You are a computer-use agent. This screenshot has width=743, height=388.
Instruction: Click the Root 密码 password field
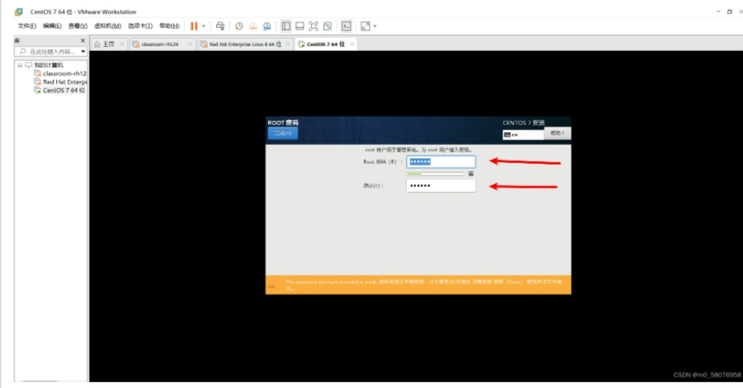click(x=440, y=161)
